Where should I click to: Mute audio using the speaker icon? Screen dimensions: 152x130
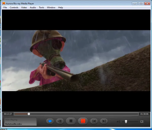[118, 122]
